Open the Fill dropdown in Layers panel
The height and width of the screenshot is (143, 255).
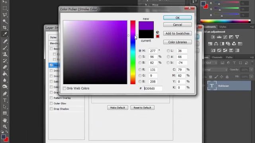(251, 77)
